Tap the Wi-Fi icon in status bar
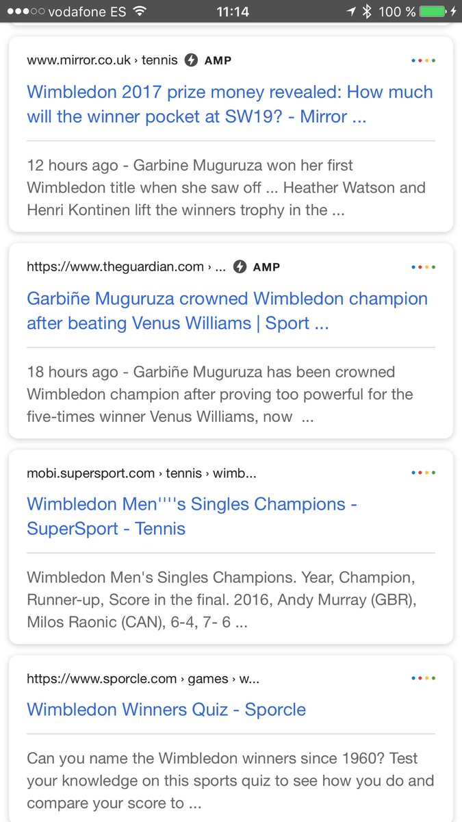This screenshot has height=822, width=462. pos(140,12)
